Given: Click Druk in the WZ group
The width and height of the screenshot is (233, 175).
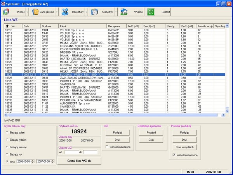Looking at the screenshot, I should pos(118,140).
